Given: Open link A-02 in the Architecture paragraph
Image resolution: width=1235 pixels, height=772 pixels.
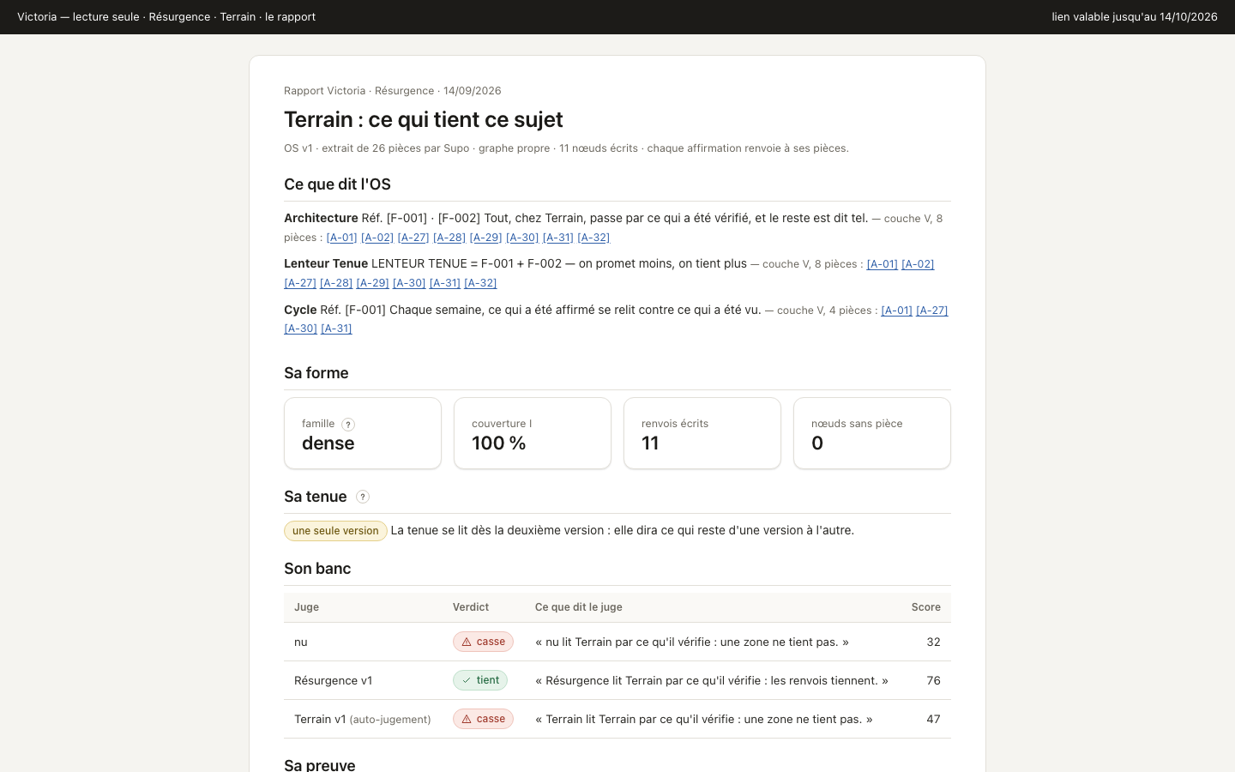Looking at the screenshot, I should click(x=377, y=238).
